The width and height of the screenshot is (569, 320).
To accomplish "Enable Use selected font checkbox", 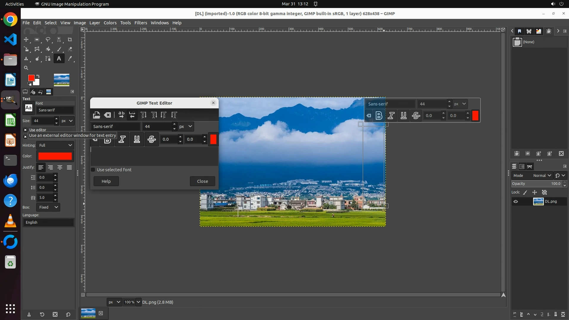I will (x=93, y=170).
